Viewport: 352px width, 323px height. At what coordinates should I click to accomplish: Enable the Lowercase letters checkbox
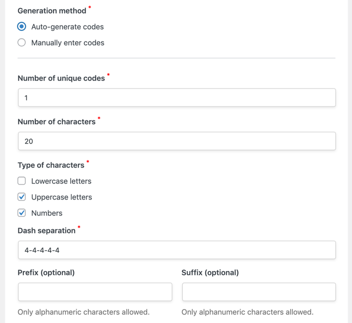tap(21, 181)
